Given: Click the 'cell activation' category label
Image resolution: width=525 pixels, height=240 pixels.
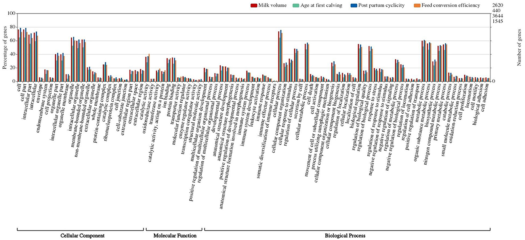Looking at the screenshot, I should pyautogui.click(x=315, y=99).
